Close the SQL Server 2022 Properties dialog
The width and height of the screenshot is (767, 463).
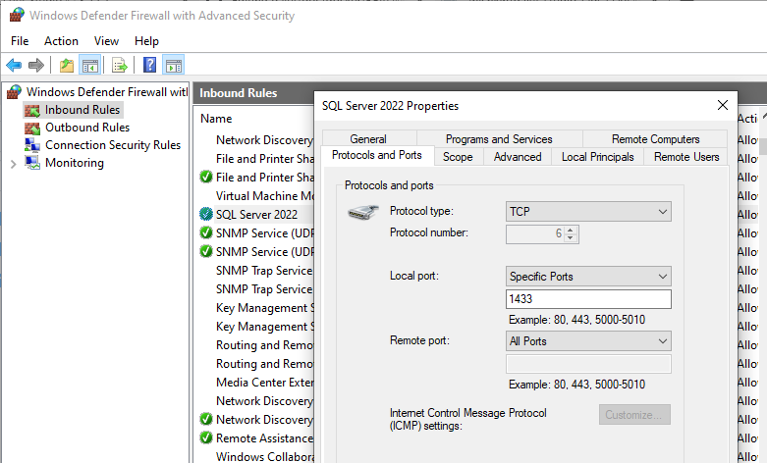pos(723,105)
